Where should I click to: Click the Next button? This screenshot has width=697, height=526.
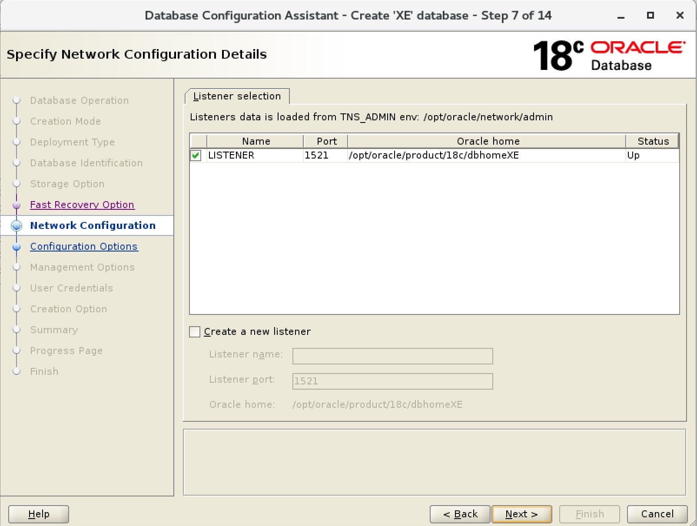point(521,514)
